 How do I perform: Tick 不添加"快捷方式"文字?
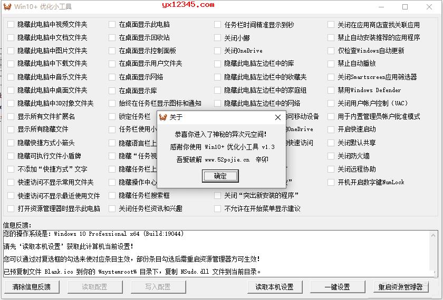coord(11,169)
